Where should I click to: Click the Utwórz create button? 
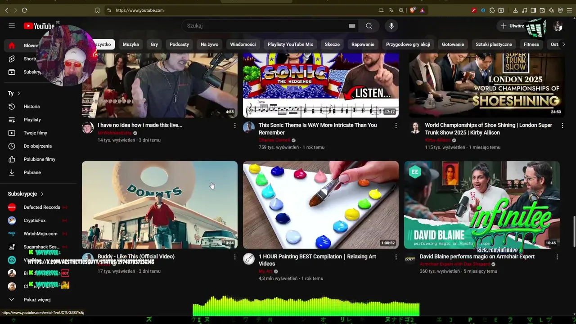pos(512,26)
